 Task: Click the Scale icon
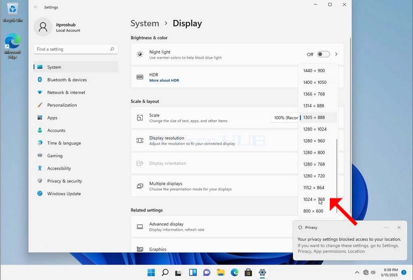click(140, 118)
